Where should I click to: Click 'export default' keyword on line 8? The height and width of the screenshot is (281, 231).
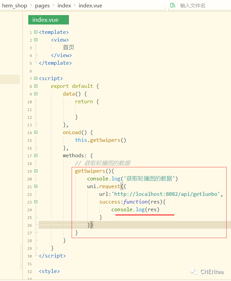pyautogui.click(x=72, y=86)
